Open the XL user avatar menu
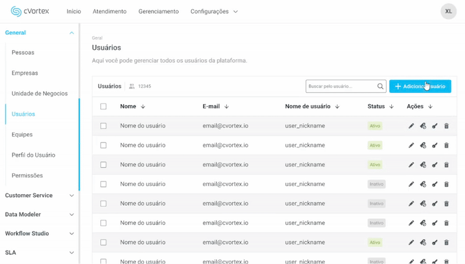Image resolution: width=465 pixels, height=264 pixels. [x=448, y=11]
